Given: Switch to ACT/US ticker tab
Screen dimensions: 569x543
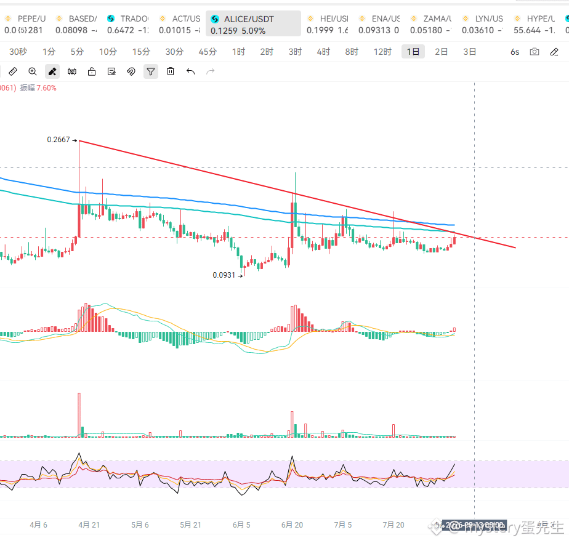Looking at the screenshot, I should [180, 24].
